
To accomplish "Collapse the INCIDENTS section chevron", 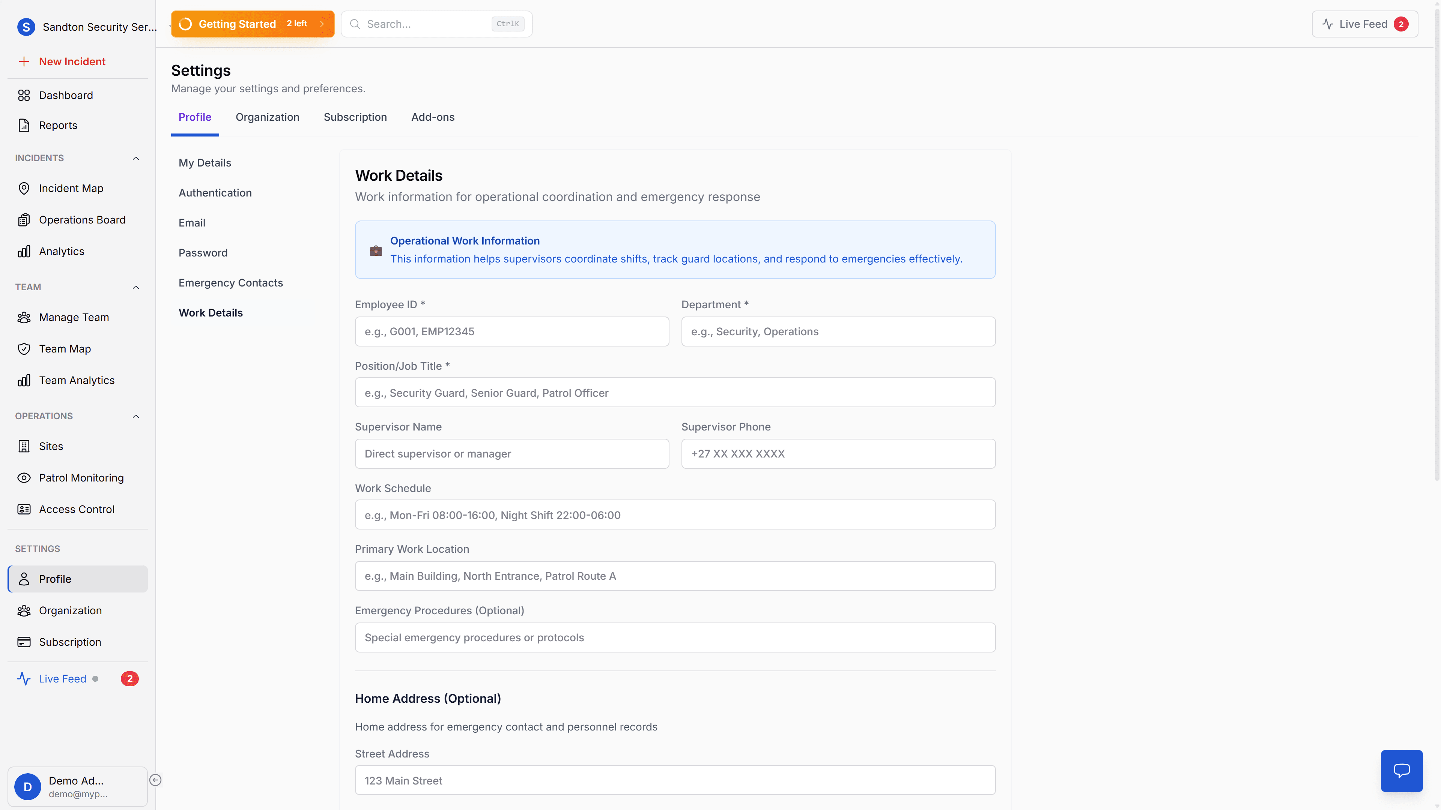I will pyautogui.click(x=136, y=158).
